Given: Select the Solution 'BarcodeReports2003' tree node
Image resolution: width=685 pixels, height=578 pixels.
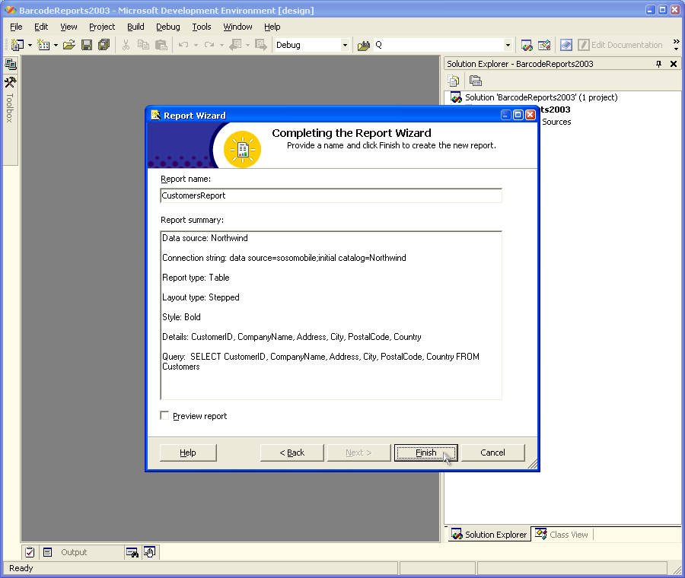Looking at the screenshot, I should 540,97.
